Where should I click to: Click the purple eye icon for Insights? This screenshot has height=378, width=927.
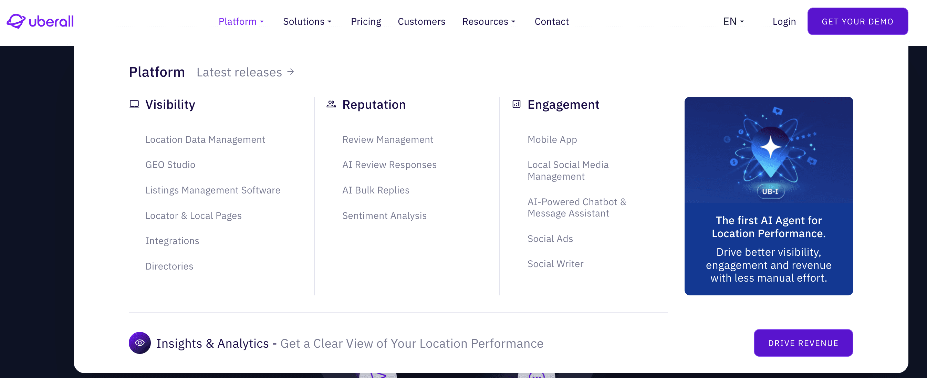(x=139, y=343)
